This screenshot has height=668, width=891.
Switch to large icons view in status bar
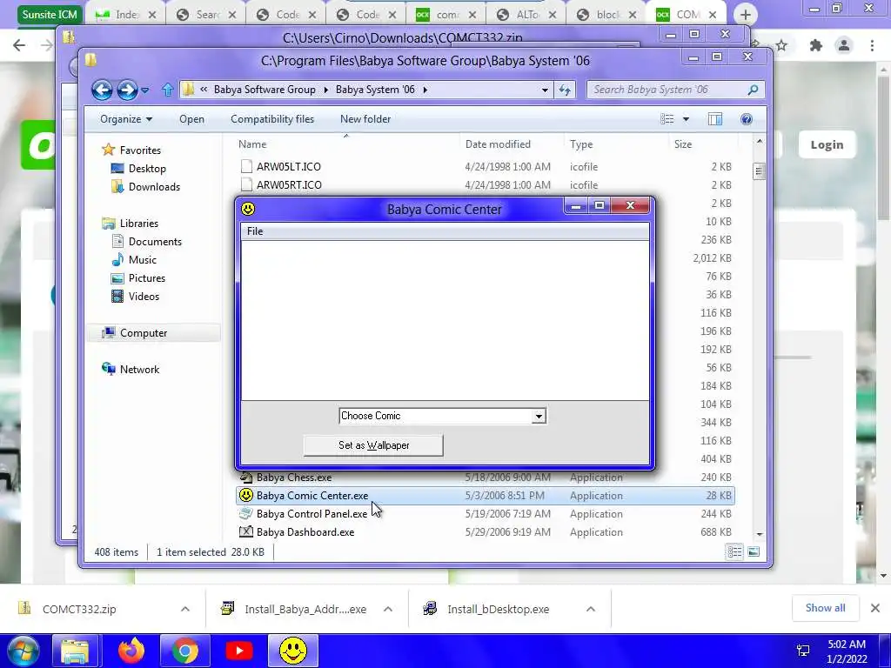click(754, 551)
